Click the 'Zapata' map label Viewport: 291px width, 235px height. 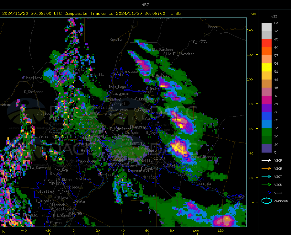click(x=79, y=201)
